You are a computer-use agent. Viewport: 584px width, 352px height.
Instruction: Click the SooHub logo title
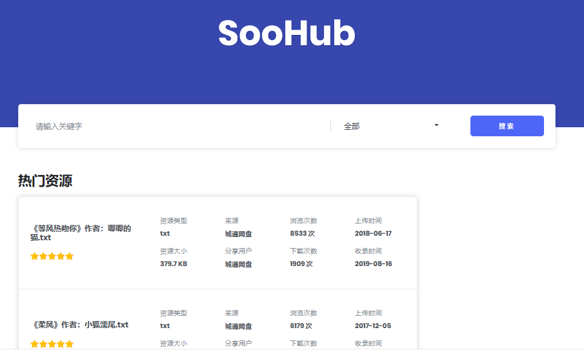click(287, 34)
